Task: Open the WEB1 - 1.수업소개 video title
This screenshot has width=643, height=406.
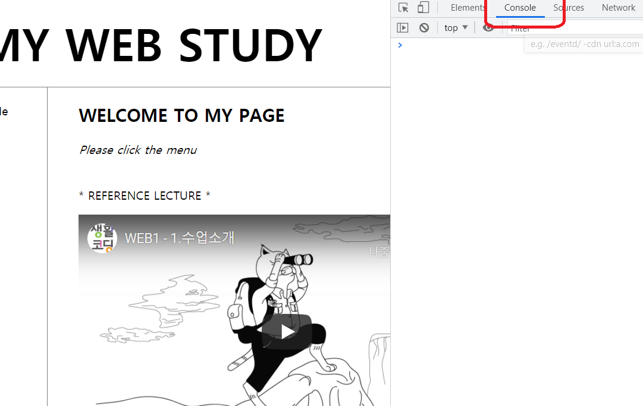Action: pos(179,238)
